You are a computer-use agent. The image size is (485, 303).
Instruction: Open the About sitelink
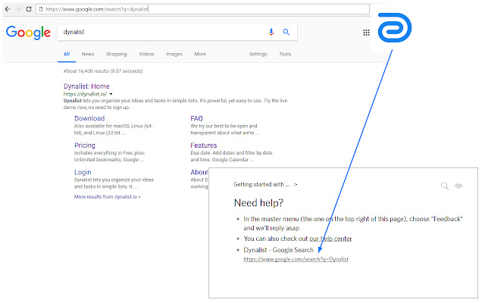click(x=199, y=172)
